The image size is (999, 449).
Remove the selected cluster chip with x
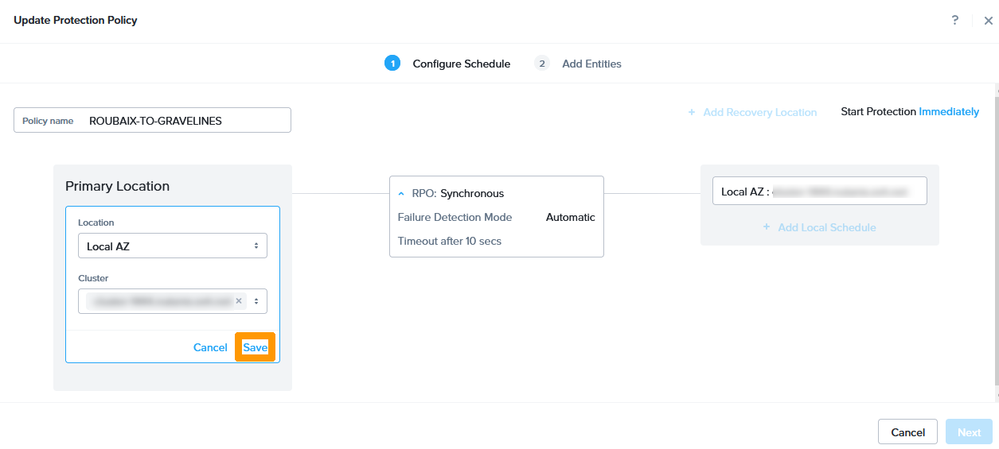(239, 301)
